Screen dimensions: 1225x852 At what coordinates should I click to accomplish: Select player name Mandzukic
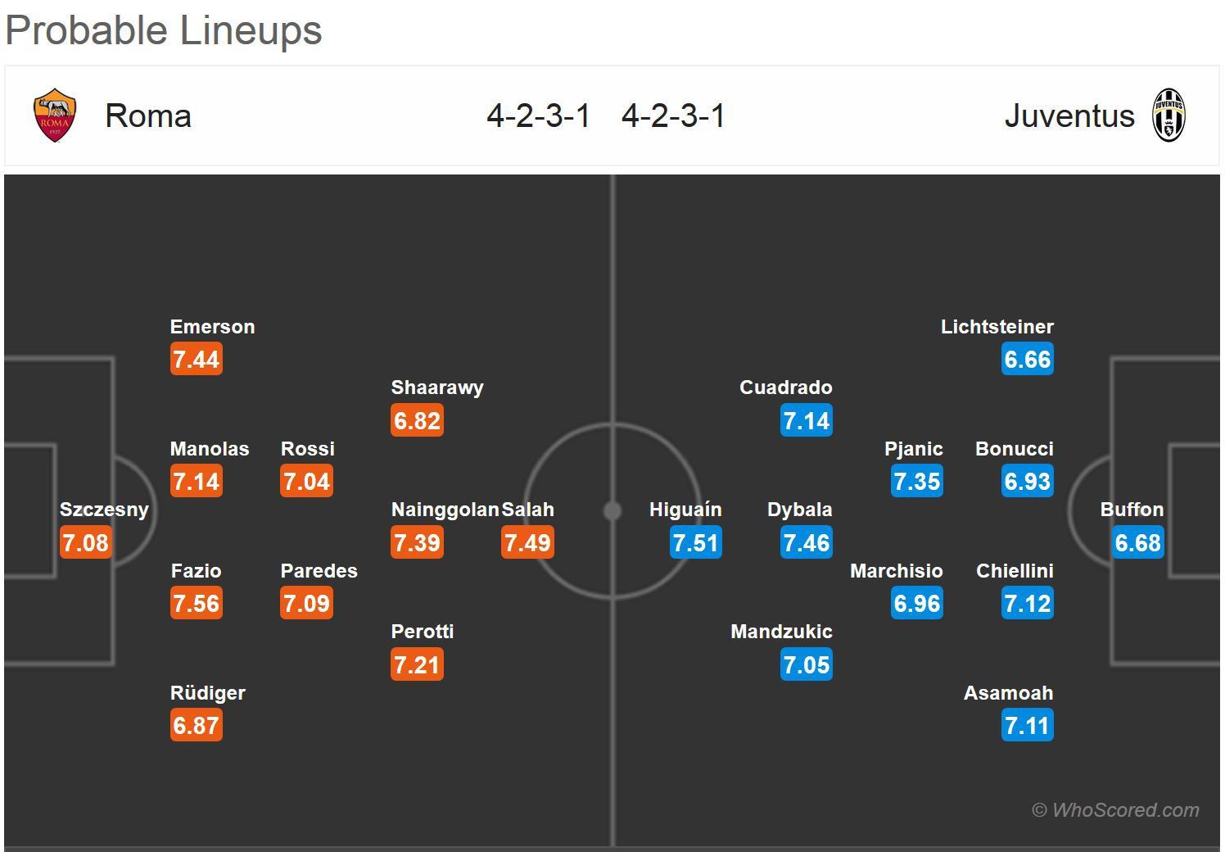pyautogui.click(x=781, y=632)
